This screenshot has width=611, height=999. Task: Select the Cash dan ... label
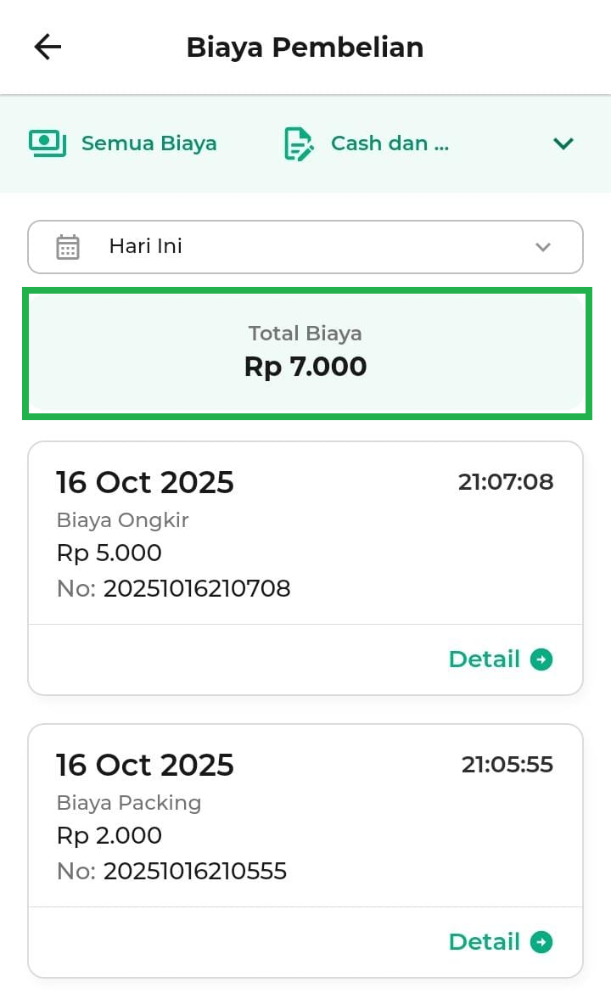[390, 143]
